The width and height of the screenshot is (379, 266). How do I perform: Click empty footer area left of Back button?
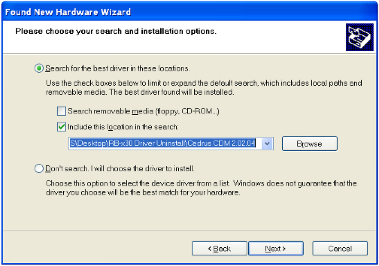point(94,249)
